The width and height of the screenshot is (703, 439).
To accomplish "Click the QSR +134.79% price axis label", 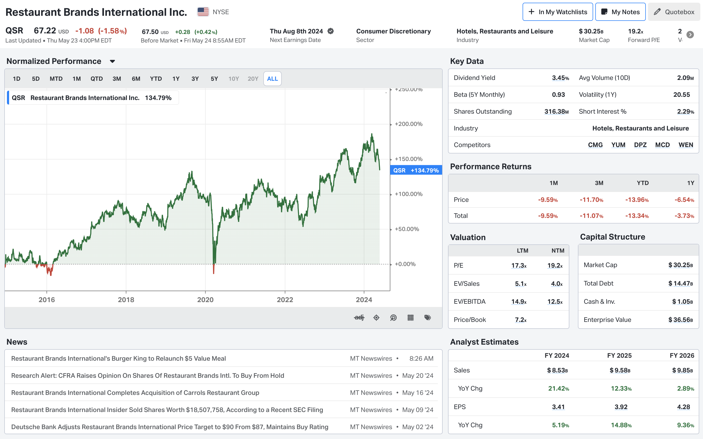I will point(416,170).
